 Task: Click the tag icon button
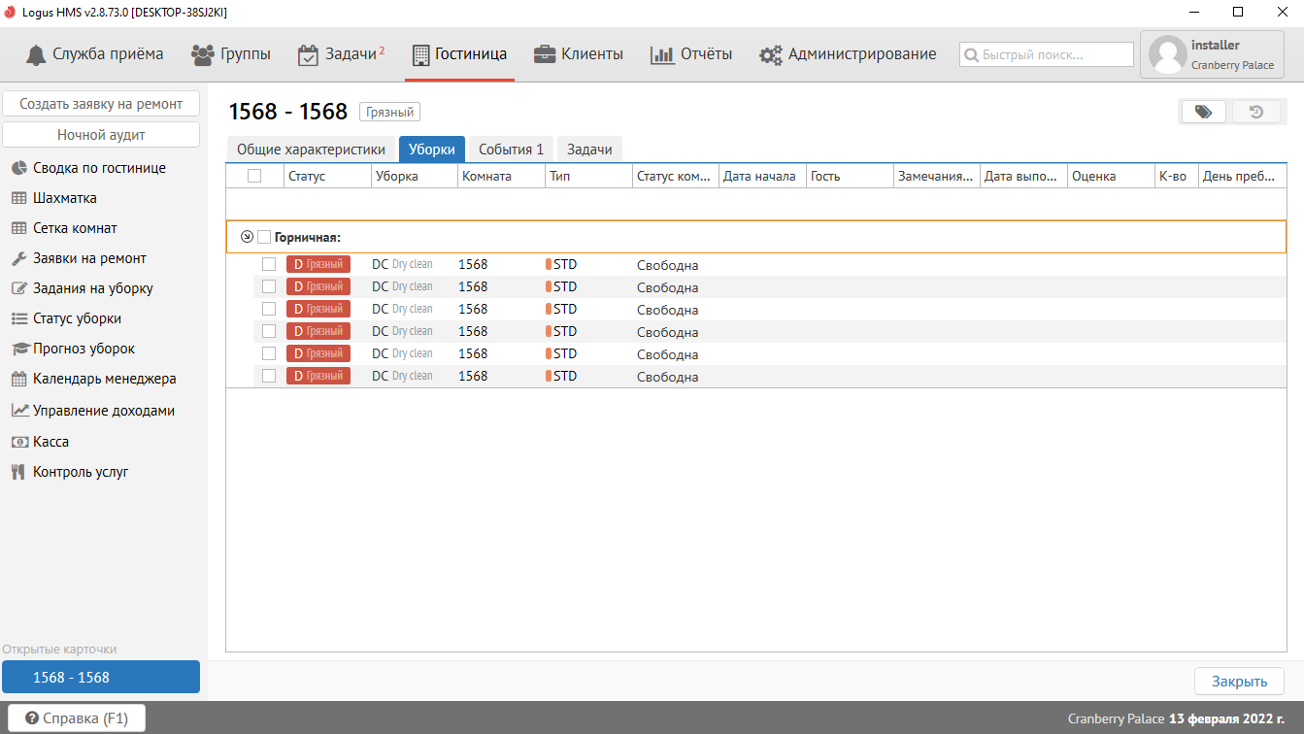(1203, 112)
